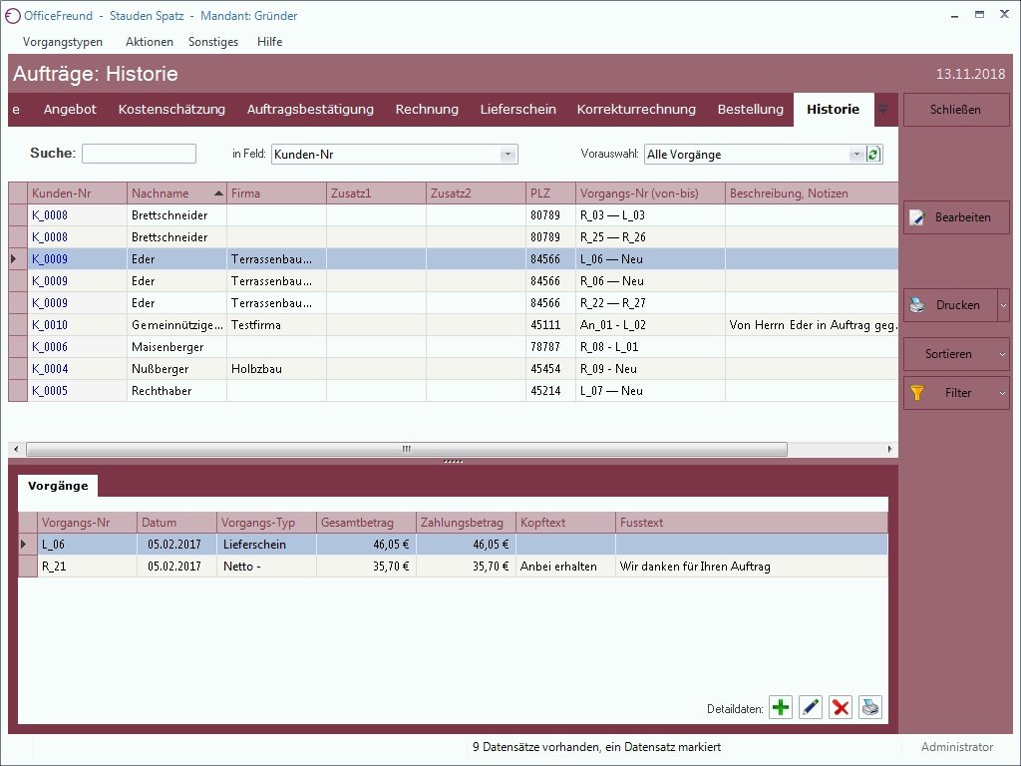Switch to the Bestellung tab
The height and width of the screenshot is (766, 1021).
(750, 110)
